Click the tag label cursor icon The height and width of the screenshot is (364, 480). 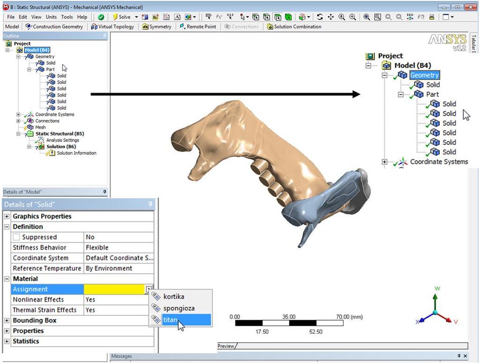tap(209, 17)
